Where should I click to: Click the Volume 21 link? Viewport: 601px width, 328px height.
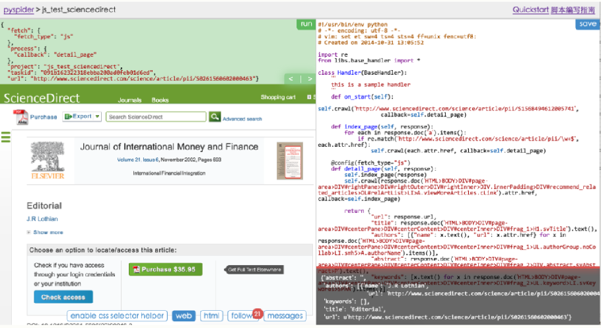click(128, 159)
